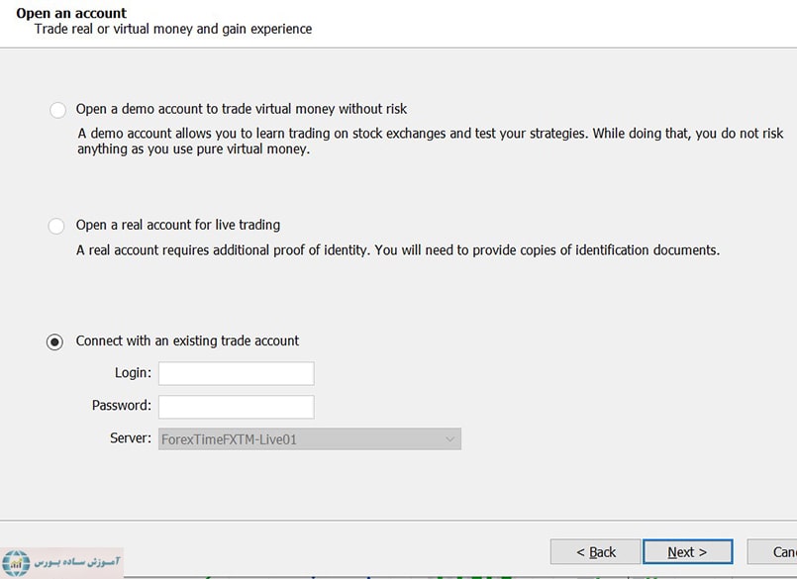Click the "Login:" field label
Image resolution: width=797 pixels, height=579 pixels.
[x=133, y=373]
